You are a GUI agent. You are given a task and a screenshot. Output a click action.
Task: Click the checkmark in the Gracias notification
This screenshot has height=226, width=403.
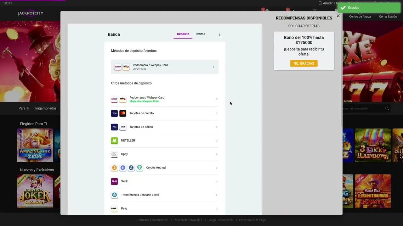(x=343, y=8)
